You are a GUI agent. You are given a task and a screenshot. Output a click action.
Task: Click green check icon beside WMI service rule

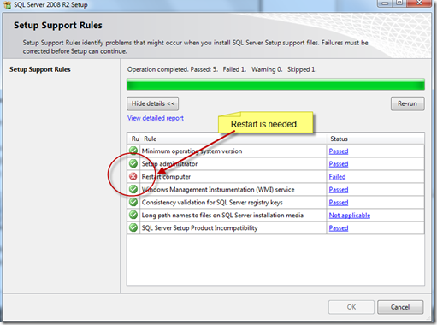click(133, 189)
